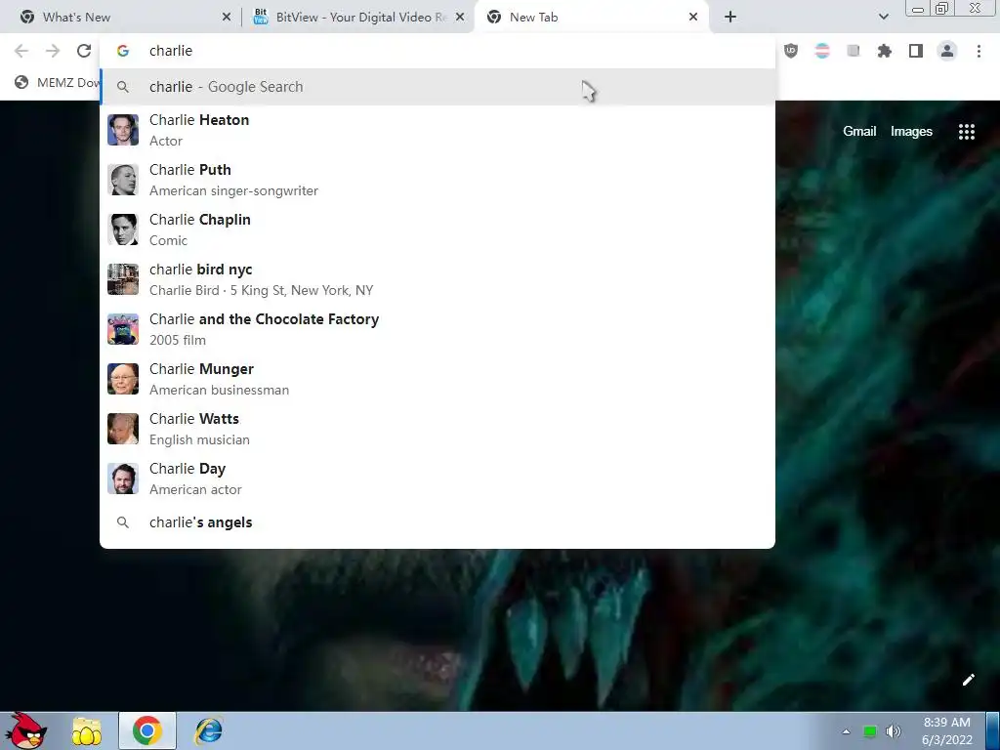The width and height of the screenshot is (1000, 750).
Task: Click the Chocolate Factory film thumbnail
Action: (x=123, y=329)
